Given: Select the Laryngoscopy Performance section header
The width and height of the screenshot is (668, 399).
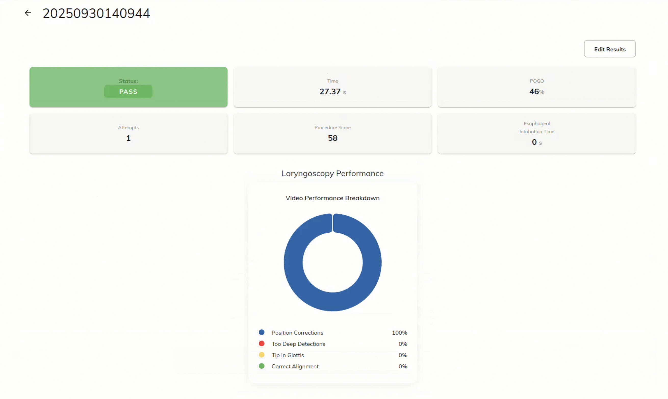Looking at the screenshot, I should click(x=332, y=174).
